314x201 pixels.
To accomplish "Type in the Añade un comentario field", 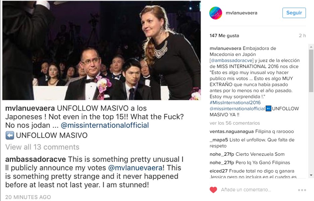I will tap(255, 190).
